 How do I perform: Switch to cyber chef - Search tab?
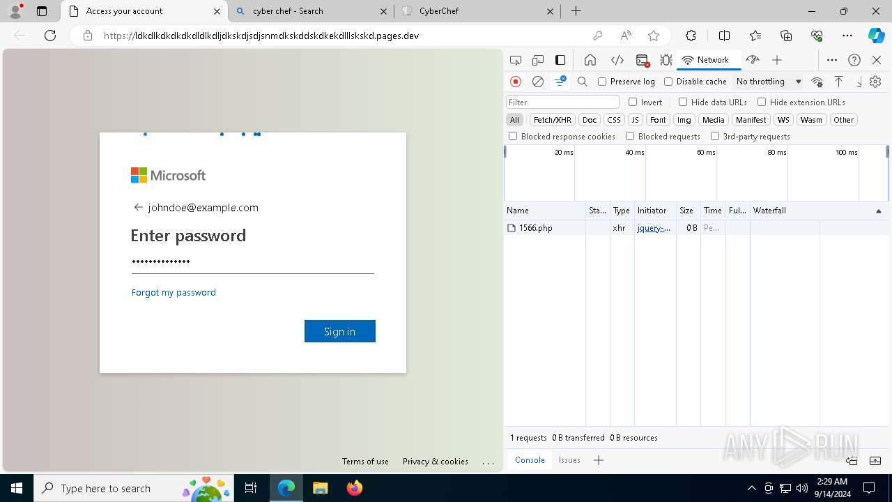click(x=311, y=11)
